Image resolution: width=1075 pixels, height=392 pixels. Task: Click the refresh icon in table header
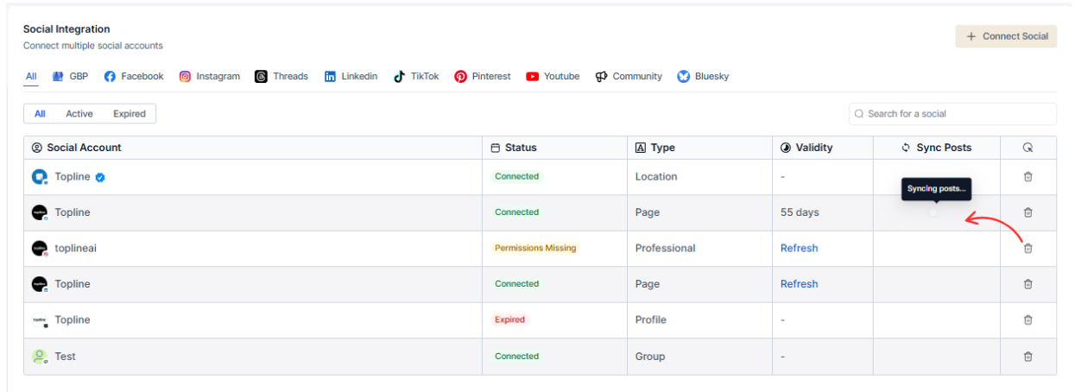(1028, 148)
